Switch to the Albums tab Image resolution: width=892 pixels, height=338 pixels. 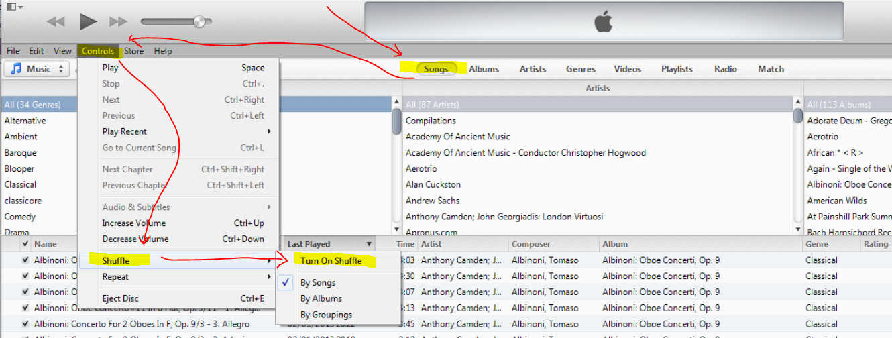[x=484, y=69]
